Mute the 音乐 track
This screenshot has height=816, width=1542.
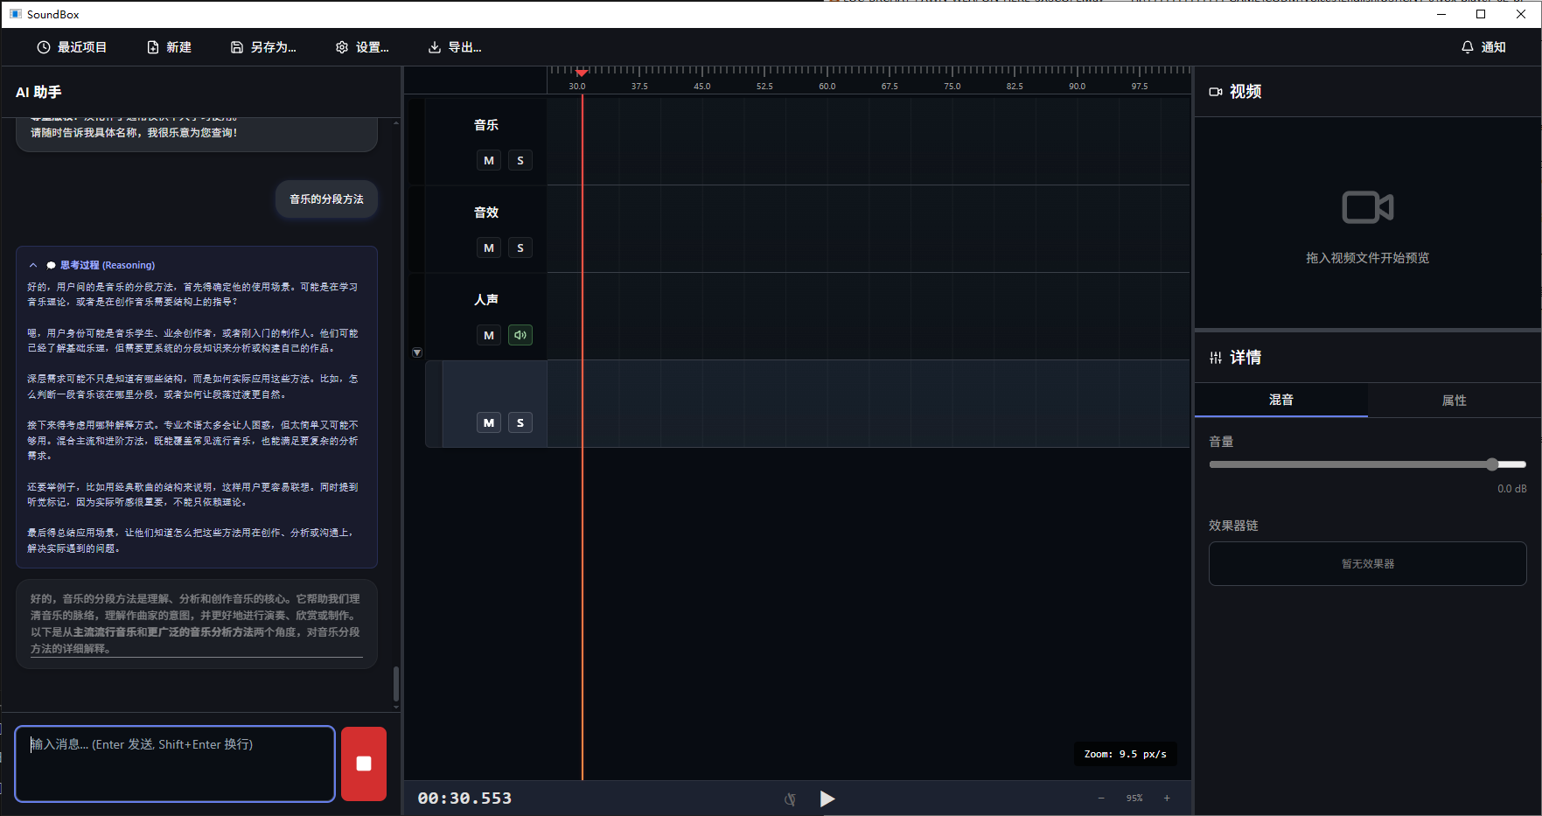[x=489, y=160]
